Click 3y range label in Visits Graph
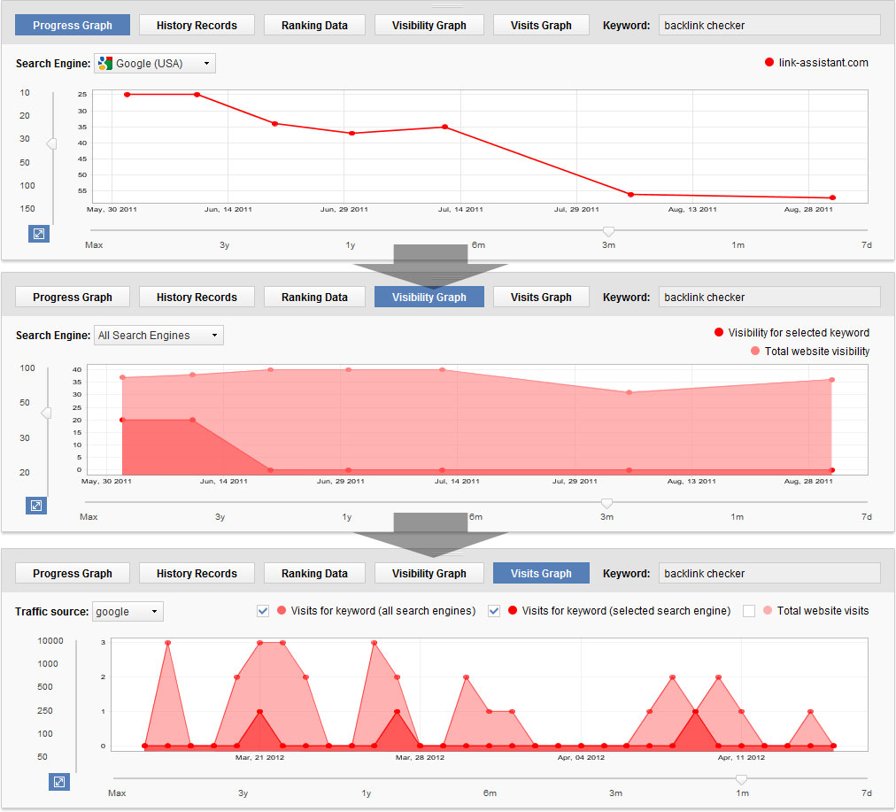 click(243, 793)
